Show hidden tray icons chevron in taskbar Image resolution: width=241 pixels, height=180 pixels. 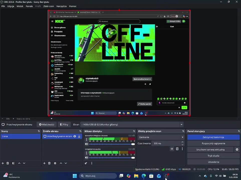point(200,176)
